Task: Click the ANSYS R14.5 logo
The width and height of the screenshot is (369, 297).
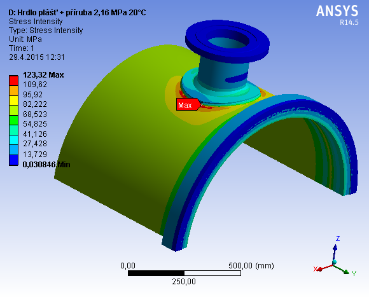Action: coord(337,15)
